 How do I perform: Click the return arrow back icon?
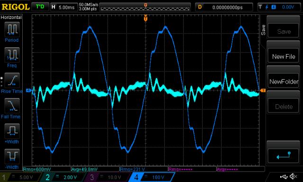coord(283,155)
